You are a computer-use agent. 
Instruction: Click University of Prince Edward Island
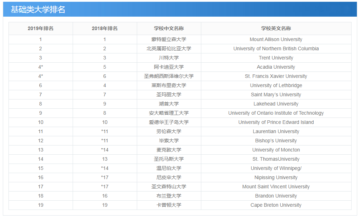point(276,122)
